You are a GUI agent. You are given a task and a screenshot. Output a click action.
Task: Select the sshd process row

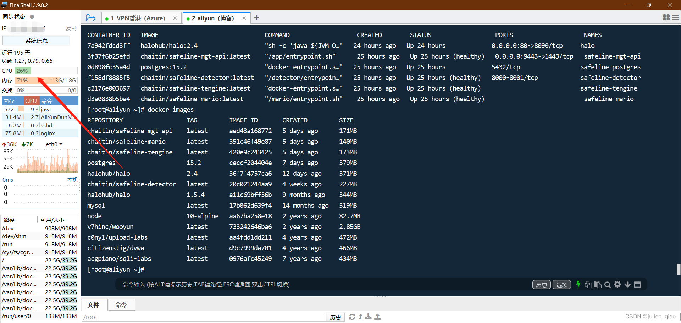(40, 125)
